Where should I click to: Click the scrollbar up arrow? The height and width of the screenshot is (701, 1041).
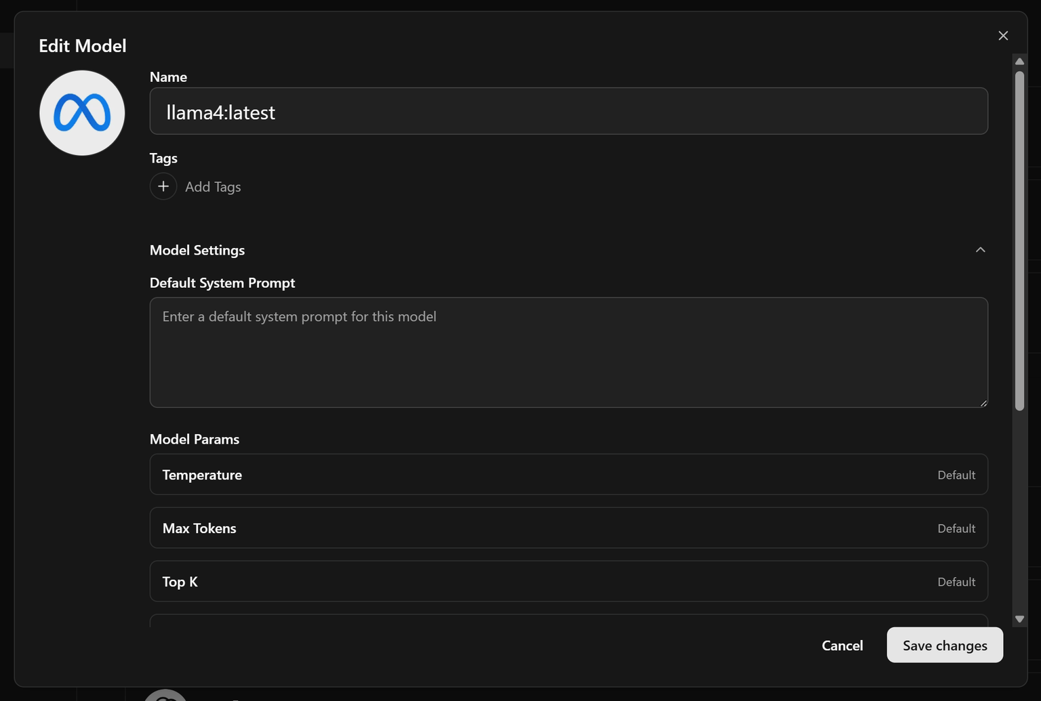tap(1019, 62)
